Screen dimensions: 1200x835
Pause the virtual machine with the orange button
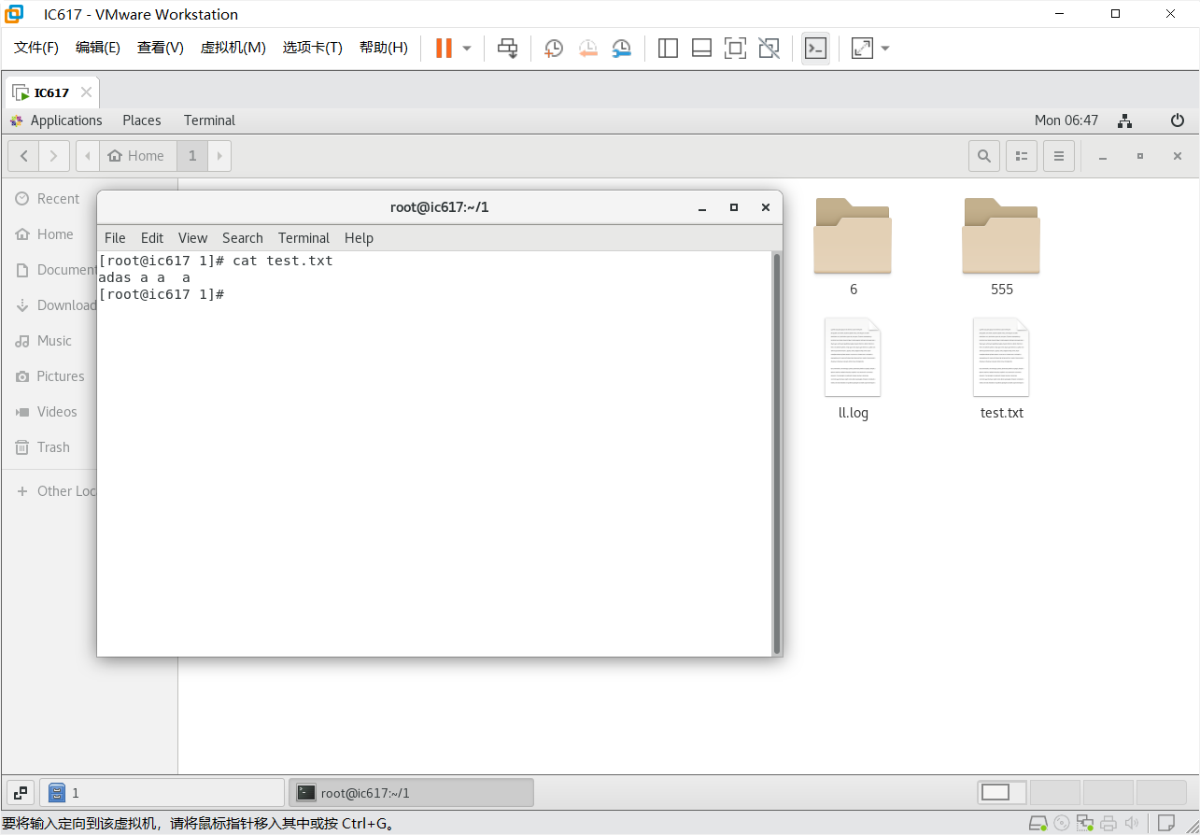[444, 48]
